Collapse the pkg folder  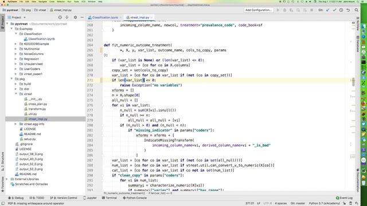[11, 79]
